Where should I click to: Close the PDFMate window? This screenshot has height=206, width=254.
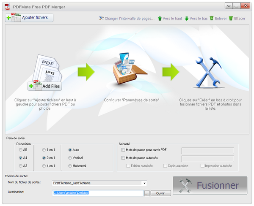[245, 6]
